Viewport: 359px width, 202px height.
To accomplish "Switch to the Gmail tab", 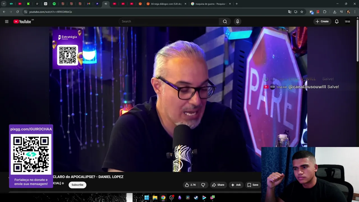I will point(89,4).
